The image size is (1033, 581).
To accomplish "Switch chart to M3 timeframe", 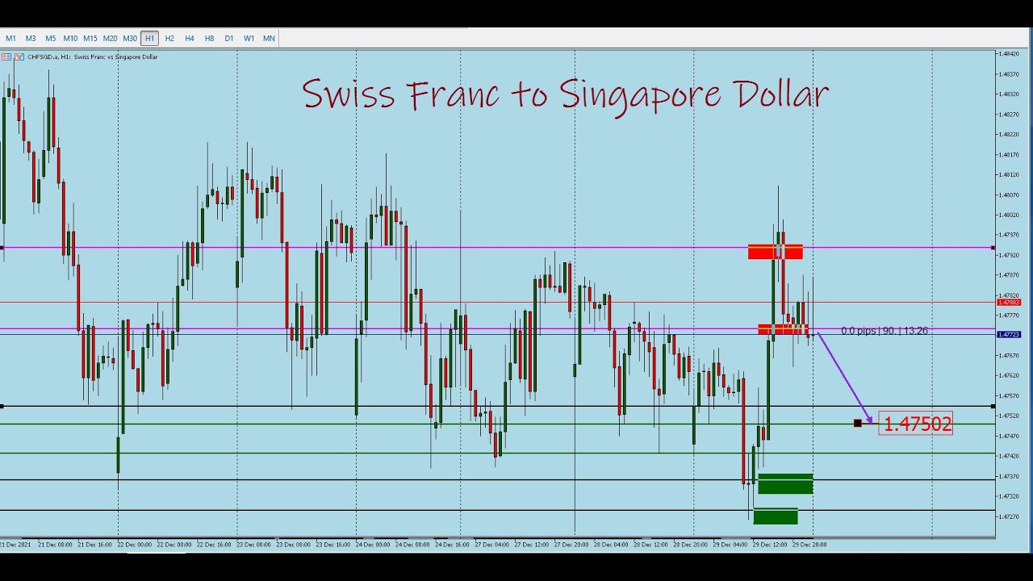I will pos(30,38).
